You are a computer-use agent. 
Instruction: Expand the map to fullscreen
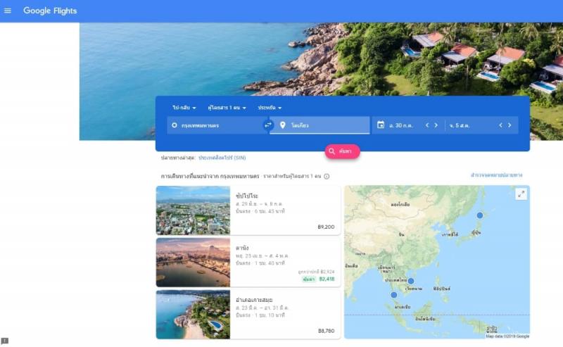pyautogui.click(x=521, y=194)
